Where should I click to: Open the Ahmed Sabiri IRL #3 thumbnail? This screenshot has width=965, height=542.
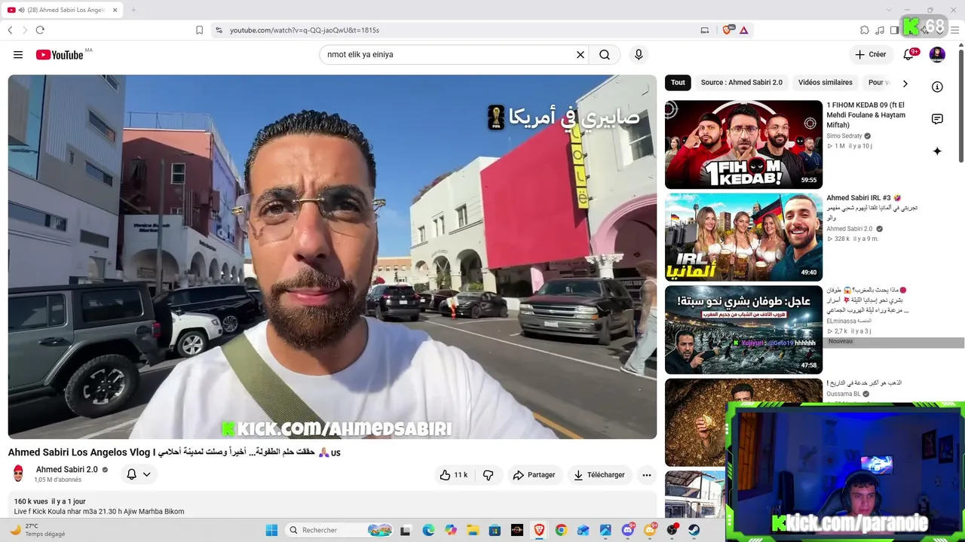(743, 237)
